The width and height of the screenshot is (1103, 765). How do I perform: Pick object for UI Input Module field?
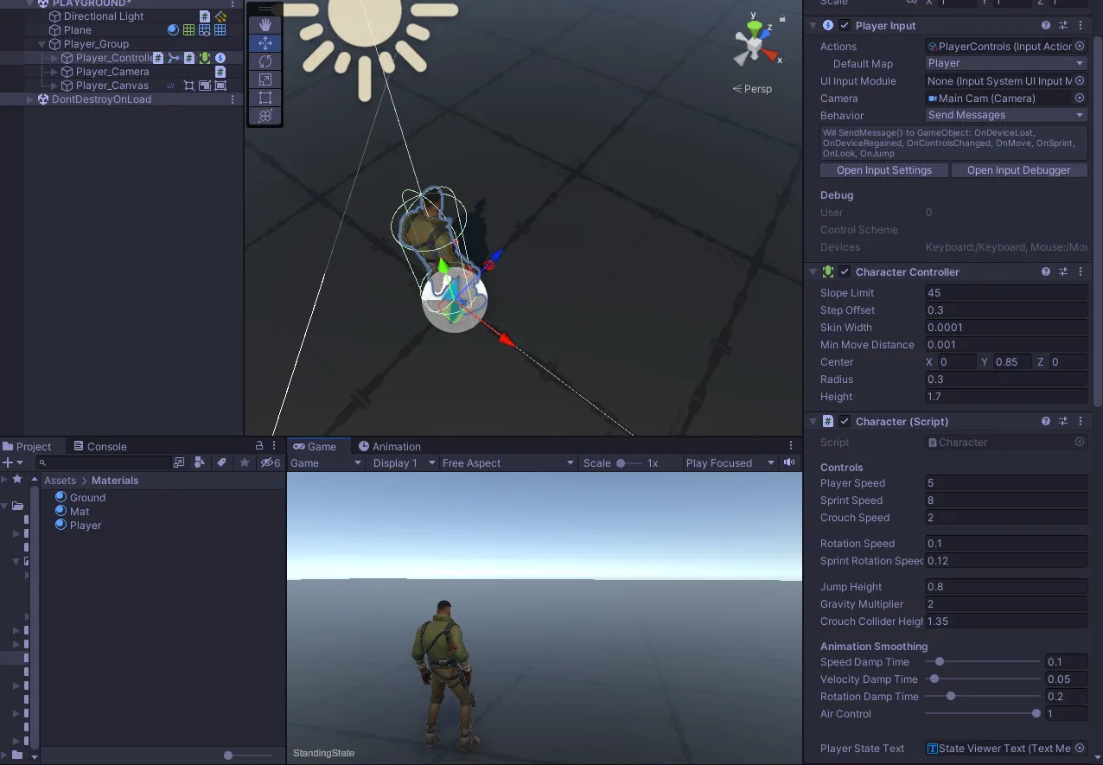pos(1080,80)
